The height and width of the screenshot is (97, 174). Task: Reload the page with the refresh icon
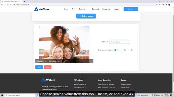coord(8,5)
